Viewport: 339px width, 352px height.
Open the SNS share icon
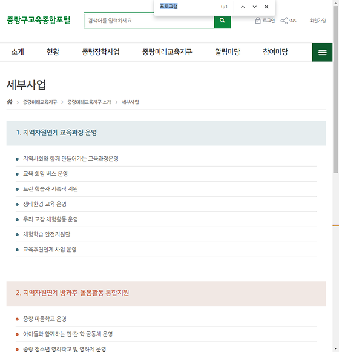pos(284,21)
